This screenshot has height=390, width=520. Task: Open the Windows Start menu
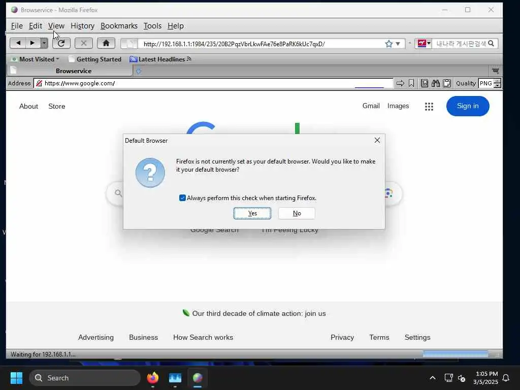tap(16, 378)
